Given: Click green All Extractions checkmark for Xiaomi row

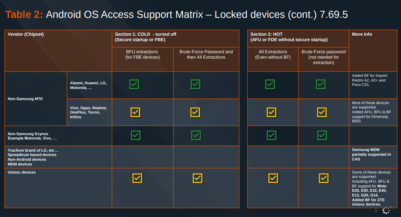Looking at the screenshot, I should pos(270,84).
